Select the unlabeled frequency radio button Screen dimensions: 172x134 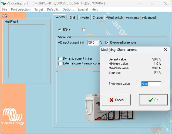[x=84, y=30]
